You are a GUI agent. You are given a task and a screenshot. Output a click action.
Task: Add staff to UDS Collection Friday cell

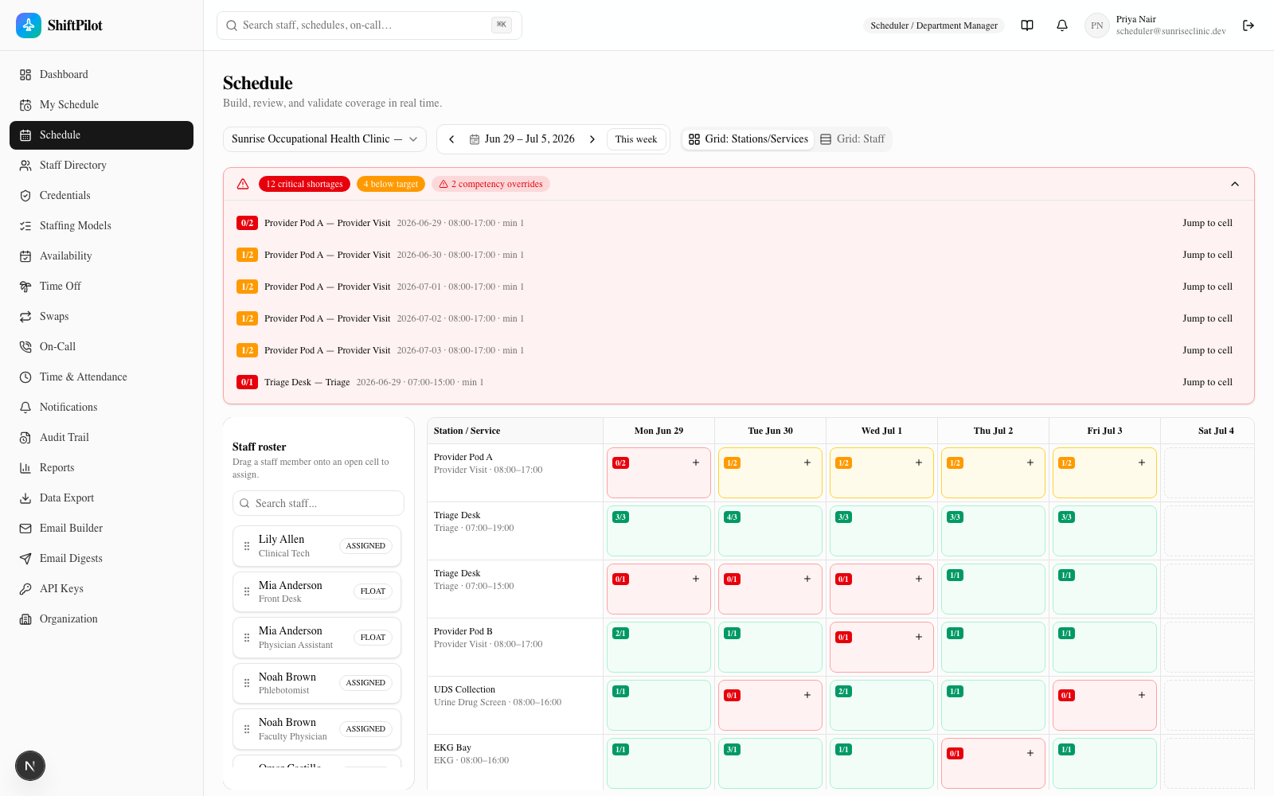[1142, 695]
